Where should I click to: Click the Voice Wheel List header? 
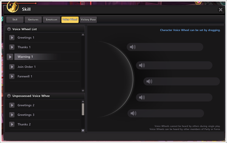45,29
